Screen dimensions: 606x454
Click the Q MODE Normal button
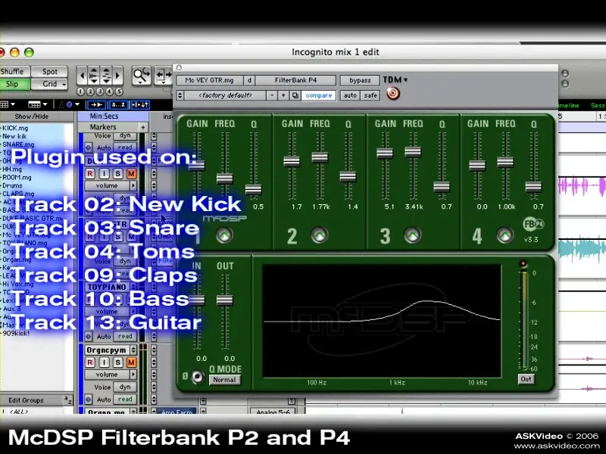224,380
